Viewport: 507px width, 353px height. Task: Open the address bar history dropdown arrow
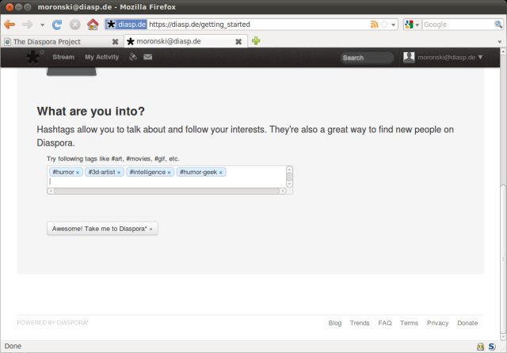tap(395, 25)
